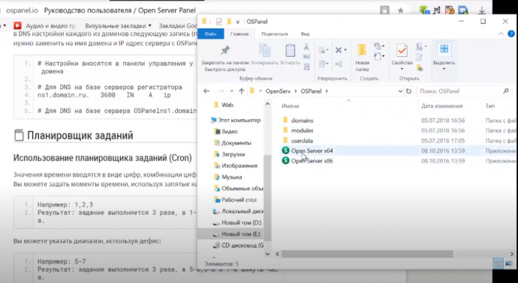This screenshot has height=283, width=518.
Task: Click the blue Help question mark icon
Action: point(511,34)
